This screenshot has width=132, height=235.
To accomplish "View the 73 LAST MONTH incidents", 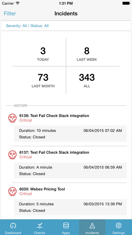I will (43, 81).
